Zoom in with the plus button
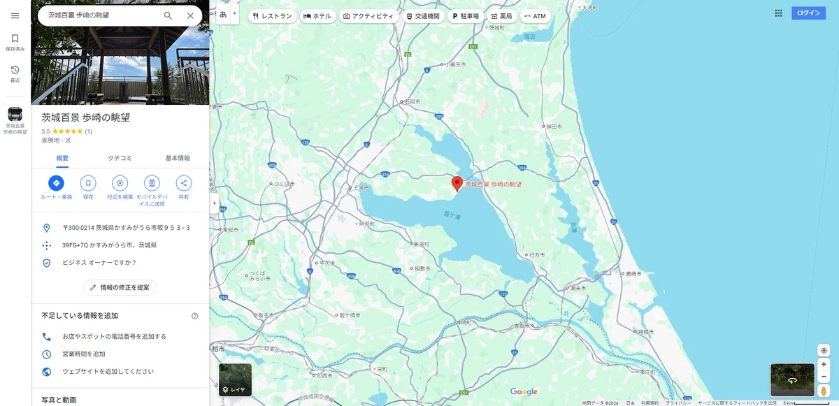This screenshot has height=406, width=839. click(x=824, y=365)
